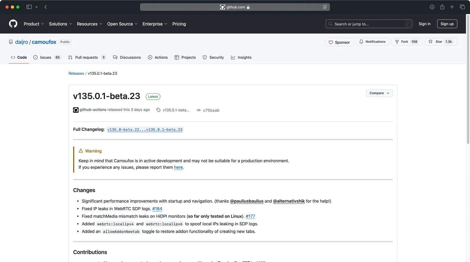
Task: Focus the Search or jump to field
Action: (x=369, y=24)
